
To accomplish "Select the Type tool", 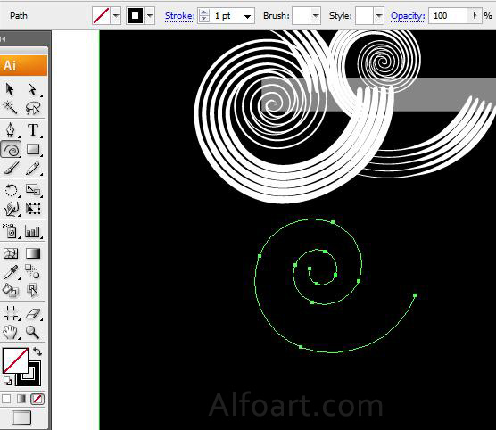I will 33,130.
